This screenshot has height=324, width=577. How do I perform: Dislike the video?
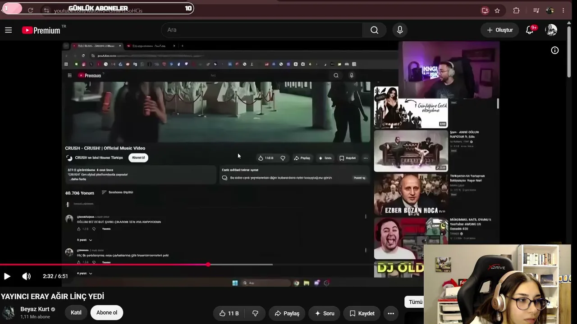pos(255,313)
